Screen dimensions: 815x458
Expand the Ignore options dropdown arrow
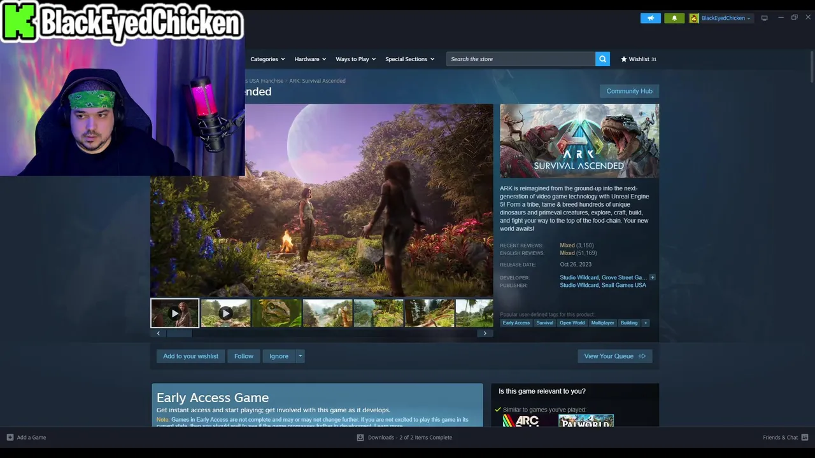(x=301, y=356)
